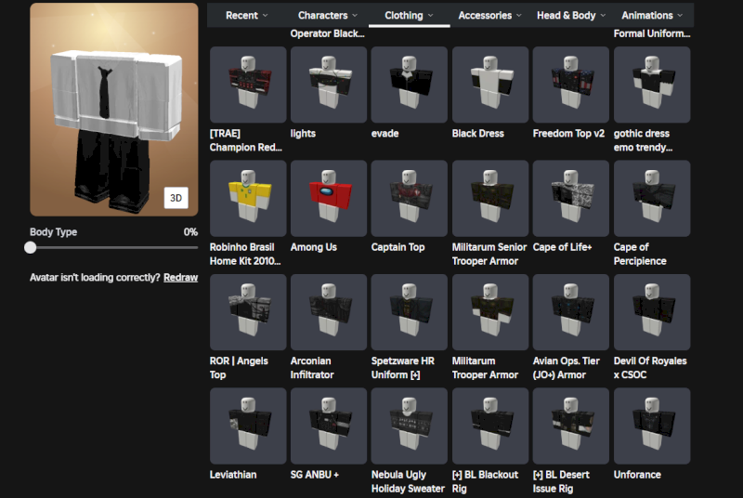The image size is (743, 498).
Task: Equip the Arconian Infiltrator thumbnail
Action: 329,312
